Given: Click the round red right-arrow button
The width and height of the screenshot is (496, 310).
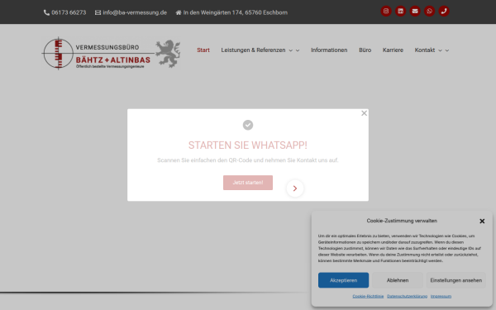Looking at the screenshot, I should [x=295, y=188].
